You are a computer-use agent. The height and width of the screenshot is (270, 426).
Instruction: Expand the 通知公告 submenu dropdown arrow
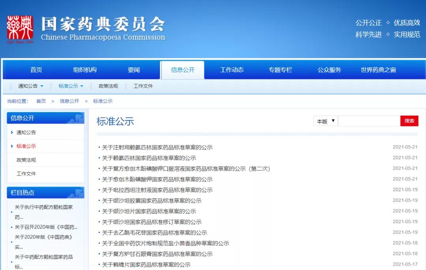[42, 86]
